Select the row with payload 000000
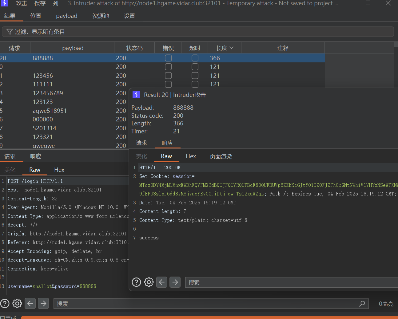The height and width of the screenshot is (319, 398). pyautogui.click(x=64, y=119)
